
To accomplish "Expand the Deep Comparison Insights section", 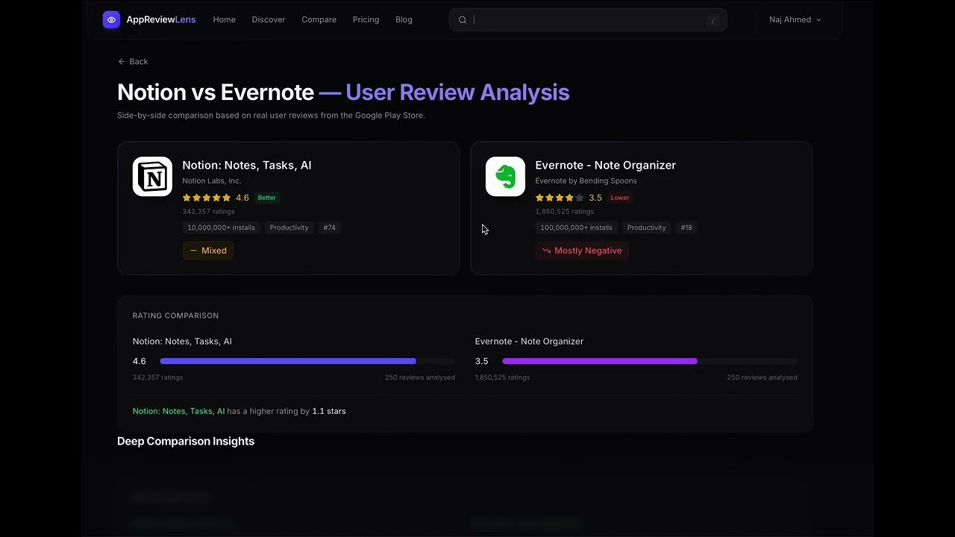I will tap(186, 441).
